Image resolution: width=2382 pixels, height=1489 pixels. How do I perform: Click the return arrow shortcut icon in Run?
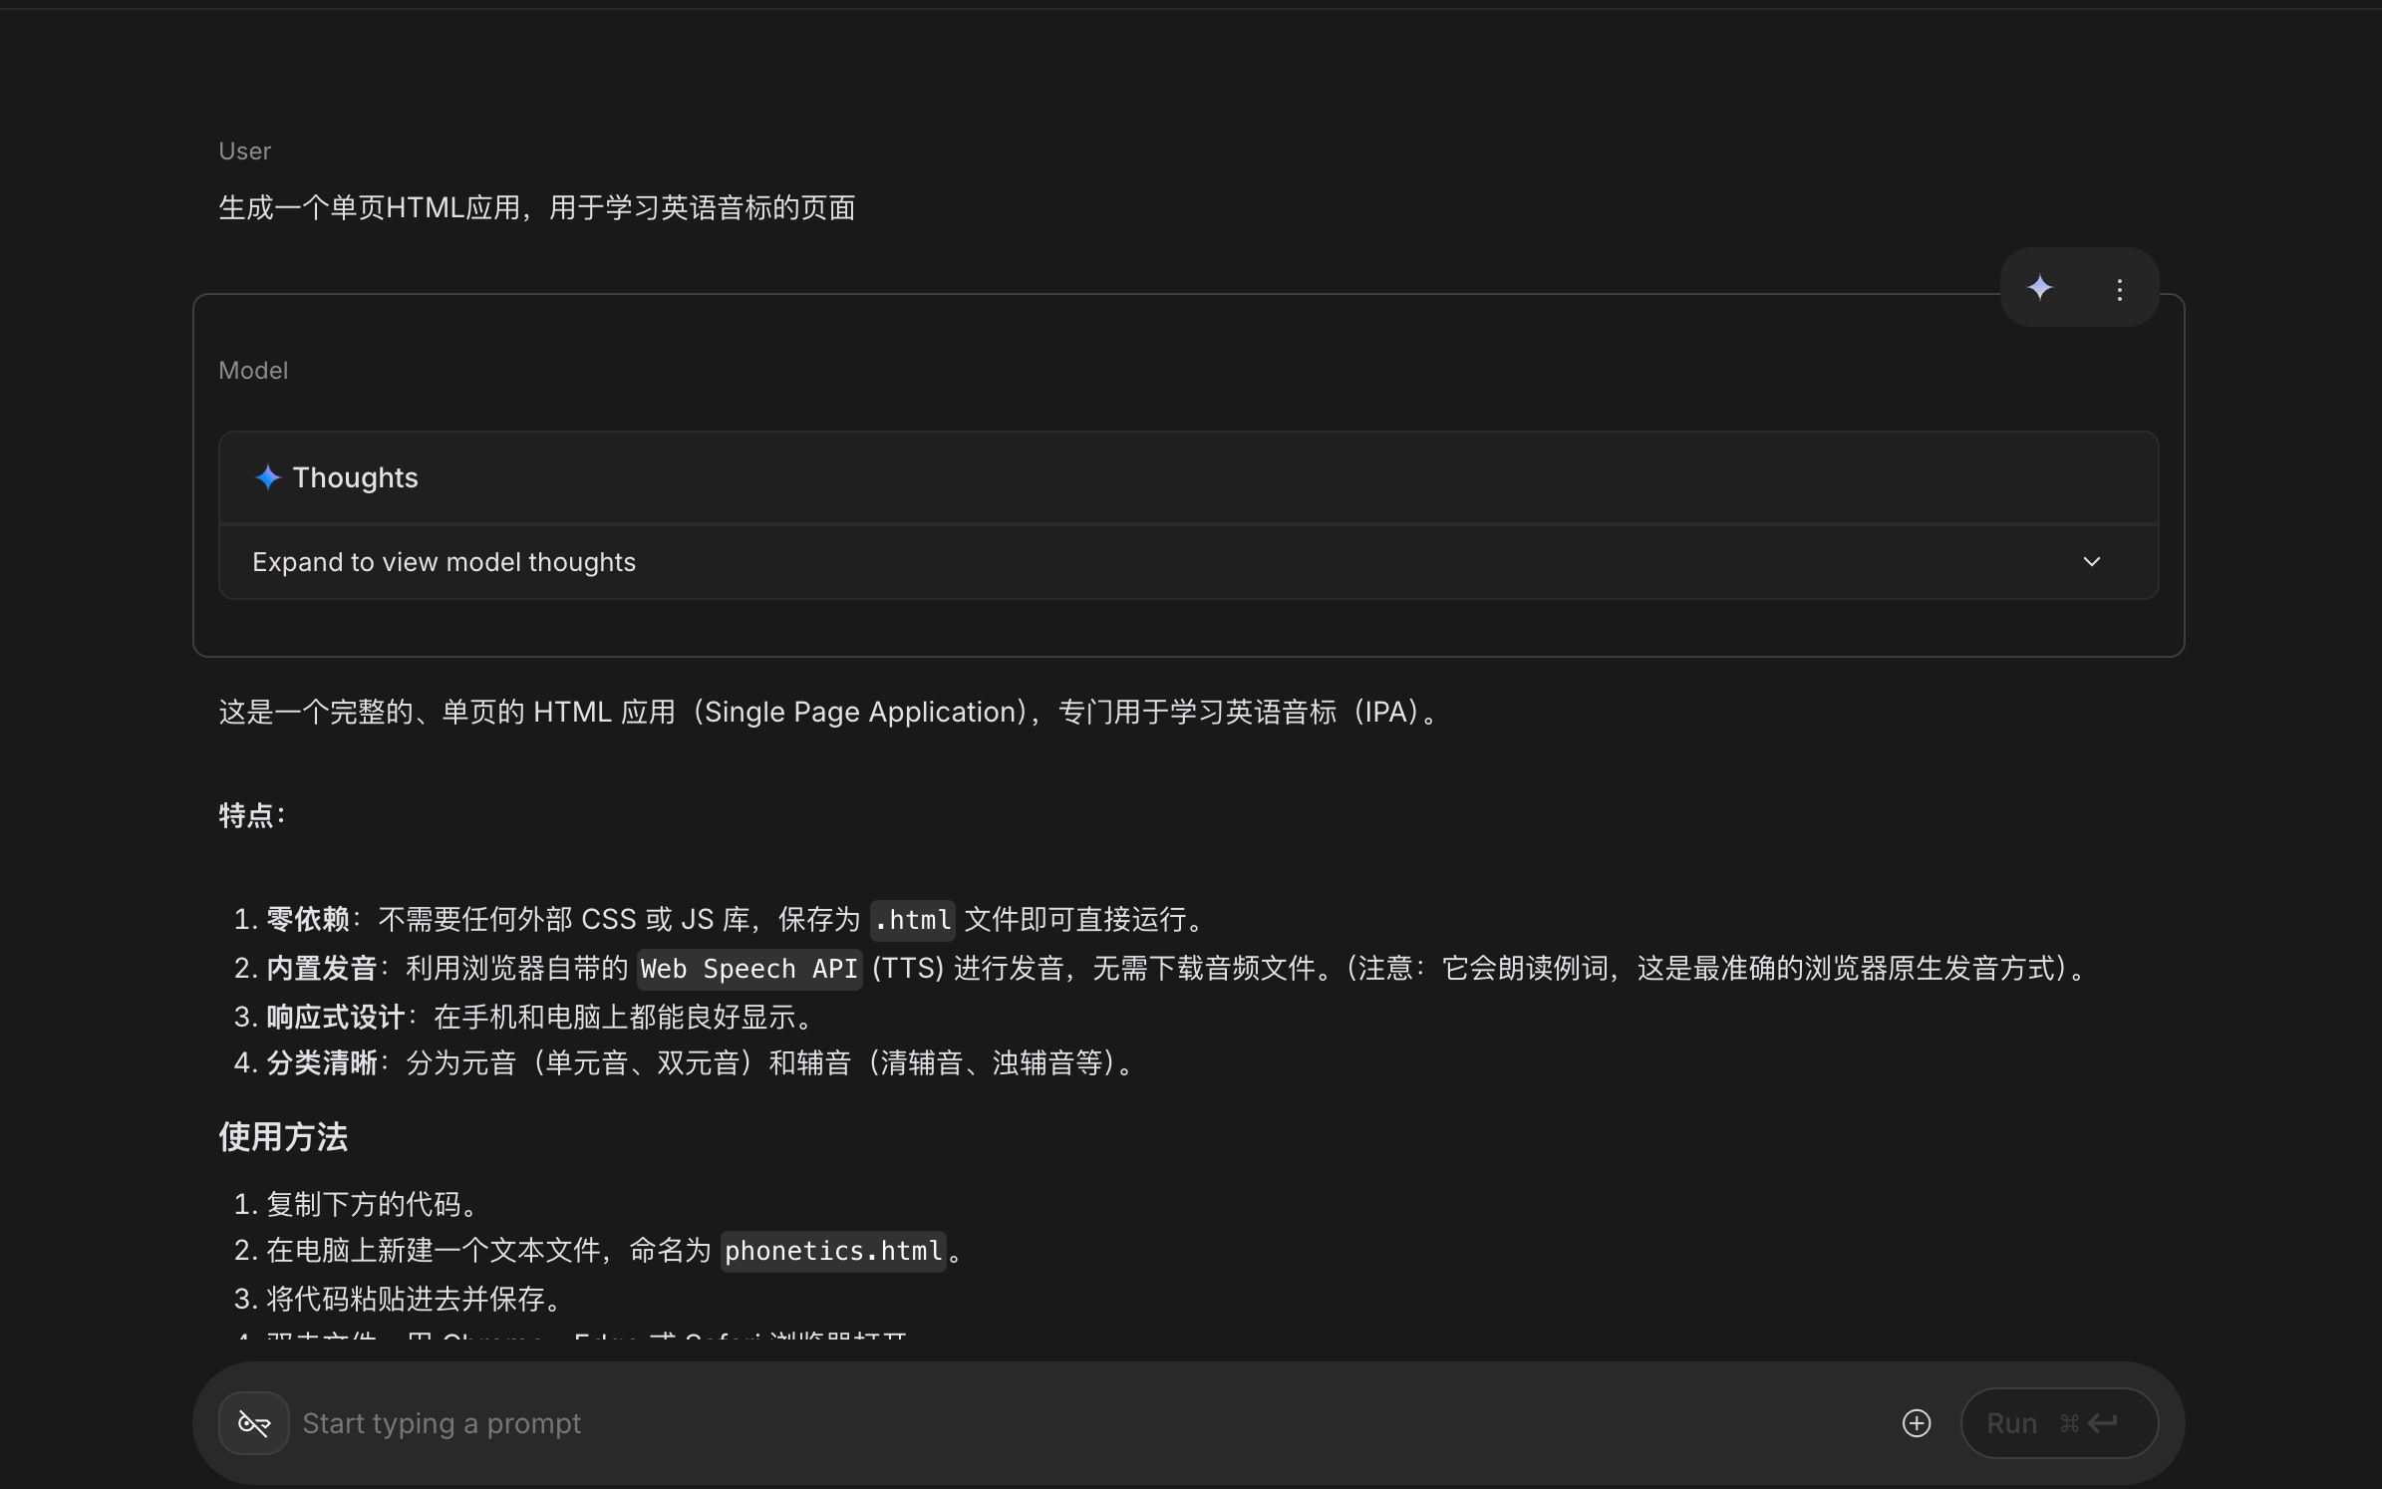pos(2103,1423)
